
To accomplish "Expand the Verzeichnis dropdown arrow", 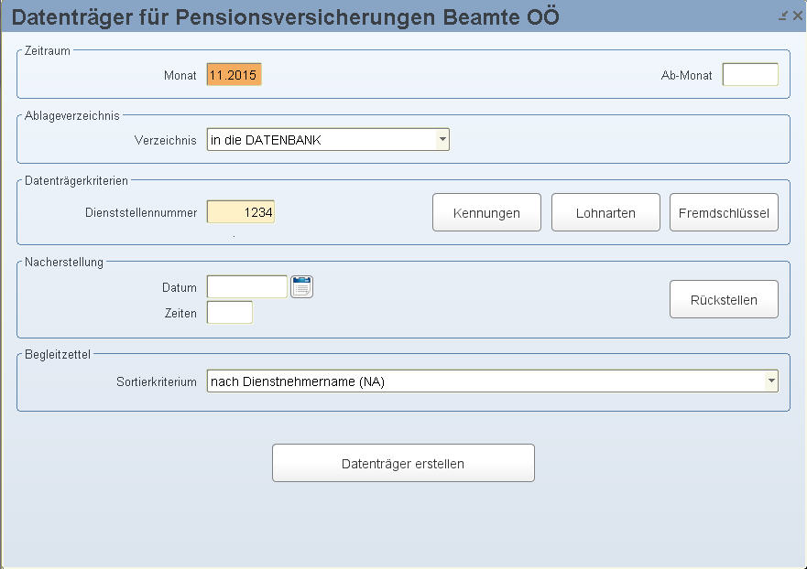I will (x=442, y=139).
